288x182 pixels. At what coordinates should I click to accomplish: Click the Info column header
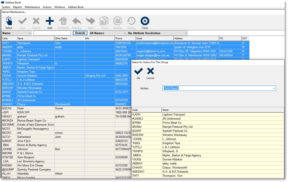[100, 38]
